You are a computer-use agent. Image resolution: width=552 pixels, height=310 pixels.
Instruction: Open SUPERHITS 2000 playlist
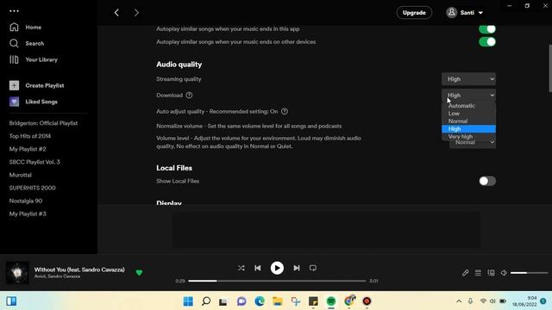[x=33, y=188]
